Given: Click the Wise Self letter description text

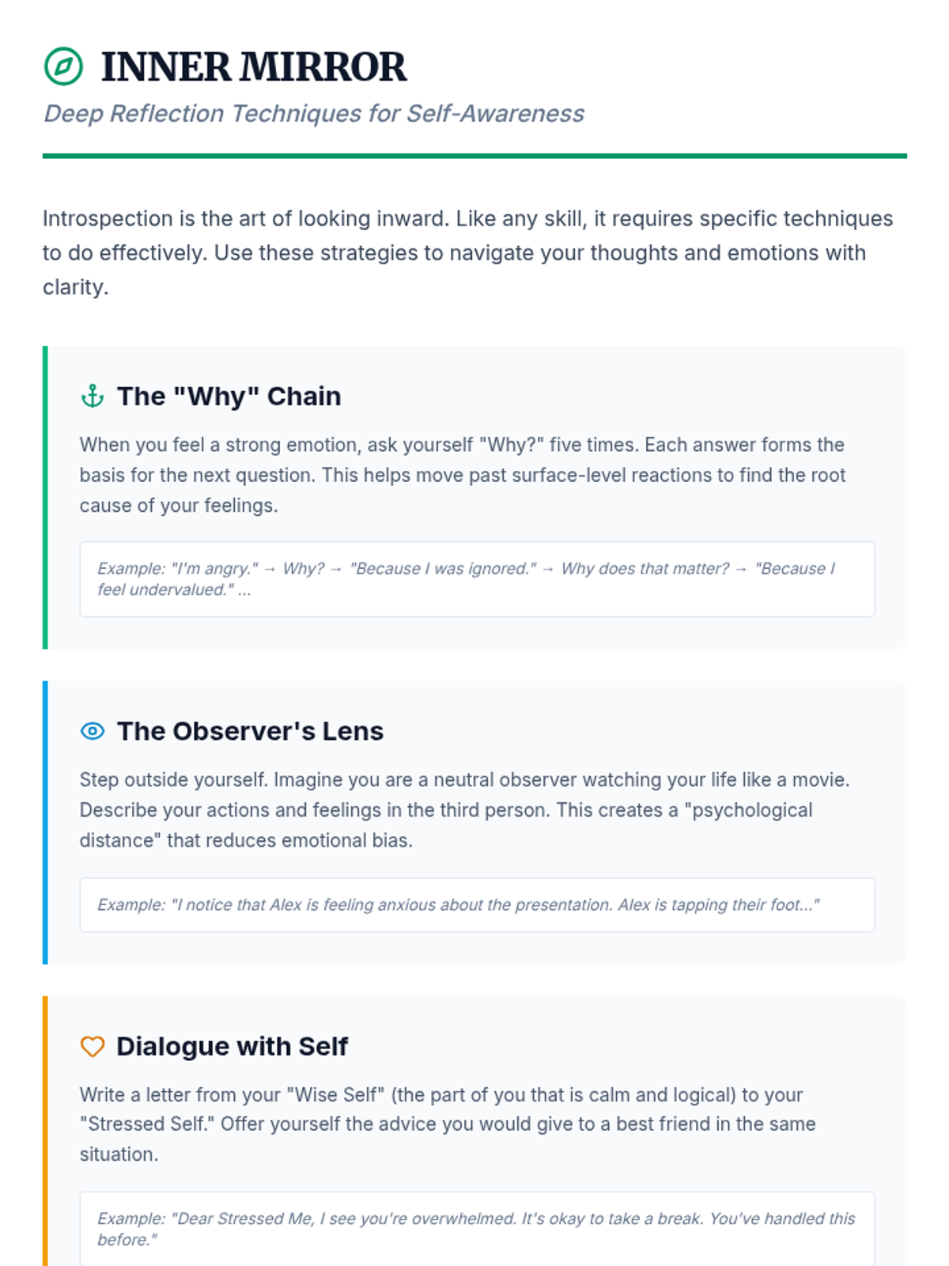Looking at the screenshot, I should (x=448, y=1124).
